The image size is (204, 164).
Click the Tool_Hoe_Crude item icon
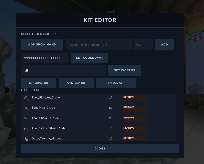[26, 108]
